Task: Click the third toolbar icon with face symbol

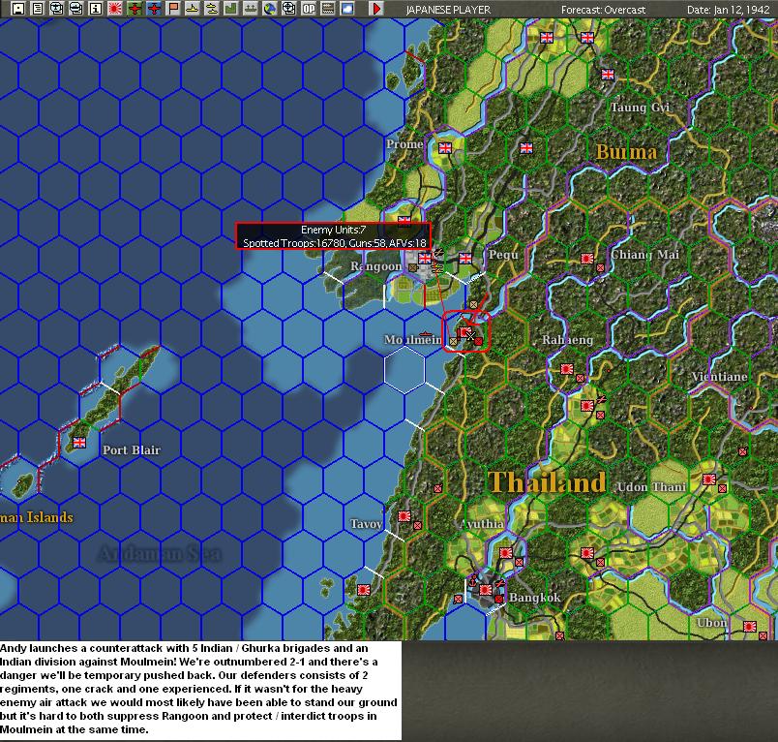Action: [x=57, y=9]
